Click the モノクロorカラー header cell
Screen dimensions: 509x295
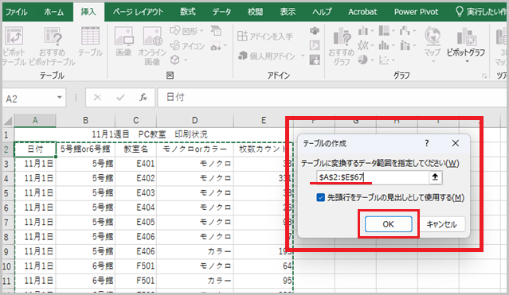point(195,149)
